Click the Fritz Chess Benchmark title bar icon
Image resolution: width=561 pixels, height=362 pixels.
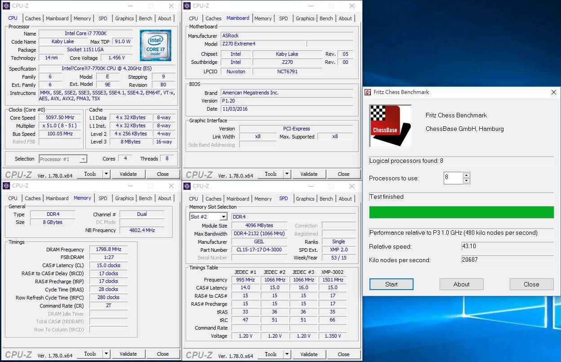click(x=368, y=92)
